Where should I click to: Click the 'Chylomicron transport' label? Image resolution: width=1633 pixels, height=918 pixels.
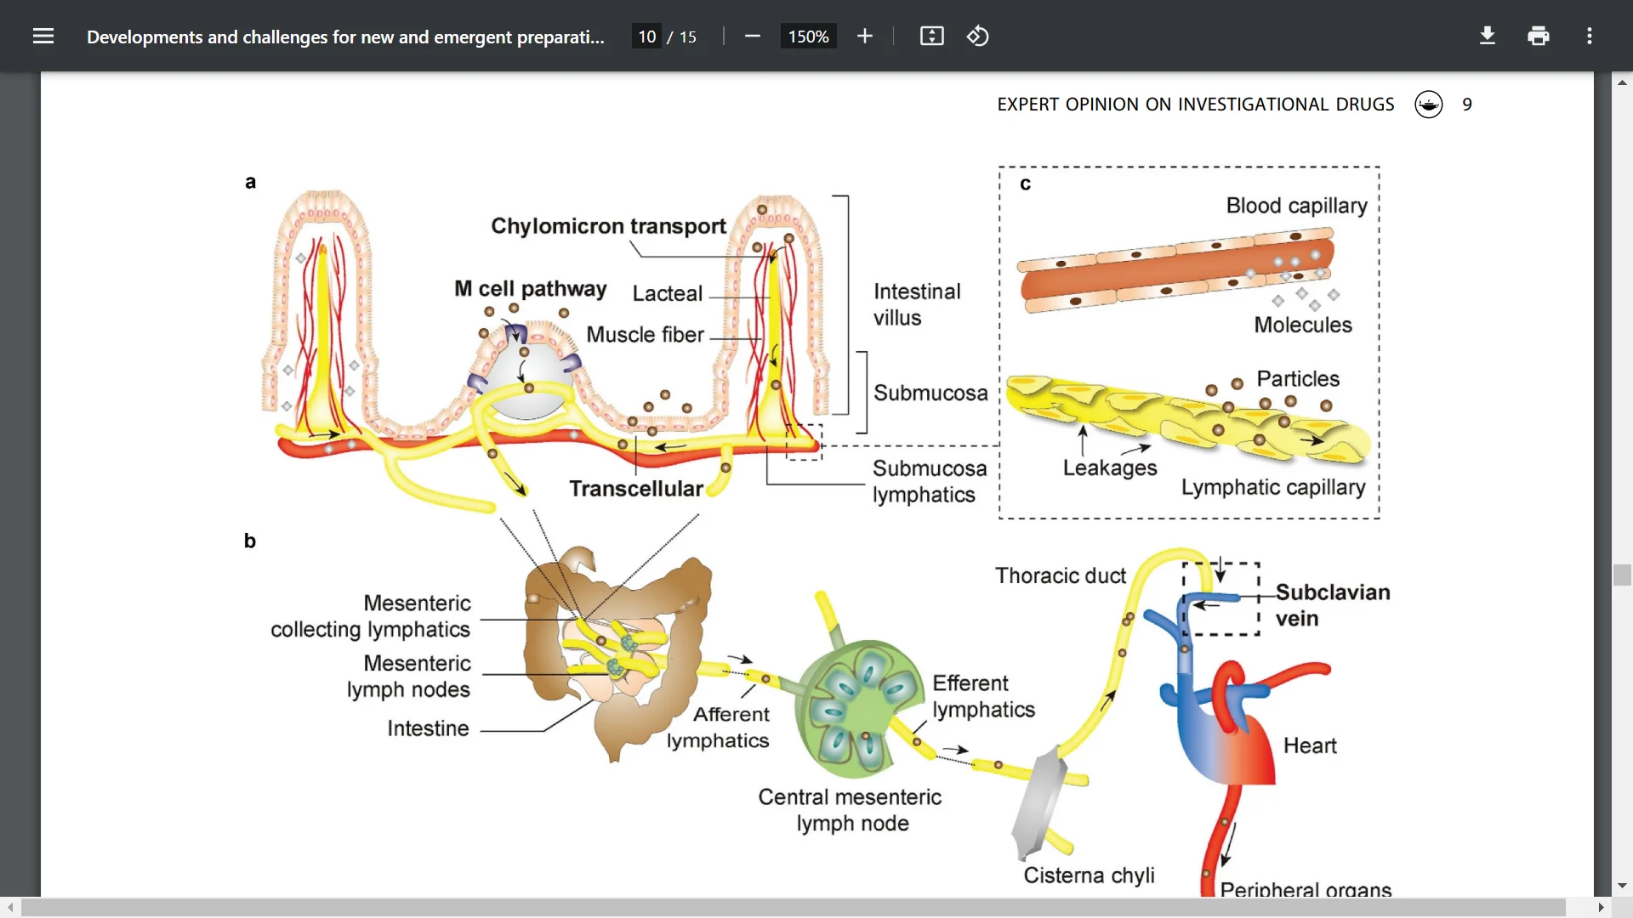tap(608, 226)
